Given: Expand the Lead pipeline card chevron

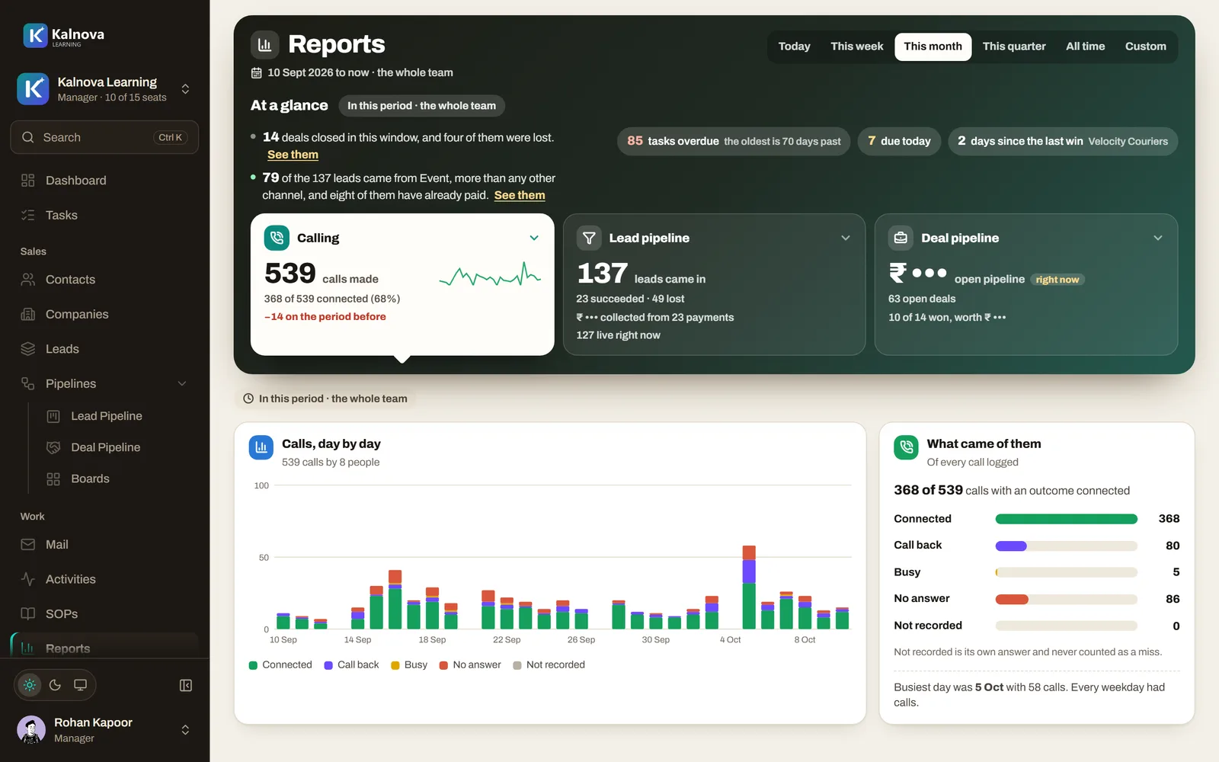Looking at the screenshot, I should pyautogui.click(x=846, y=238).
